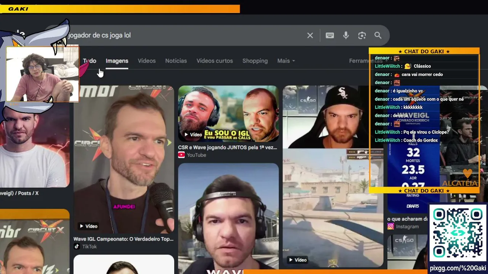Click chat message 'cada um aquece com o que quer né'
The width and height of the screenshot is (488, 274).
point(428,99)
